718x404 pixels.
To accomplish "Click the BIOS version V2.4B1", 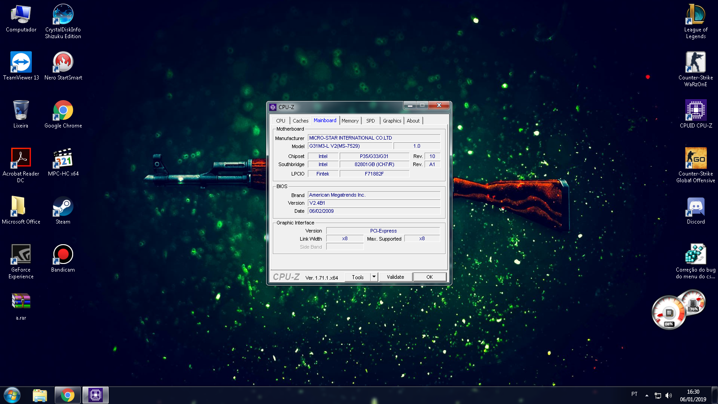I will click(374, 203).
